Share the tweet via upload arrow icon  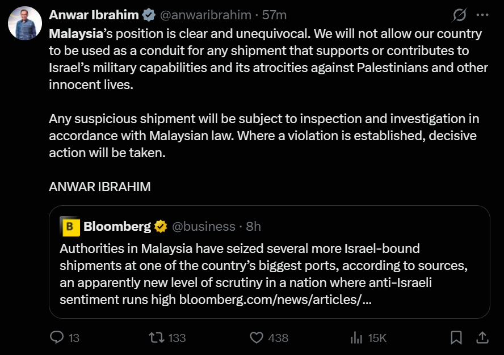point(482,337)
